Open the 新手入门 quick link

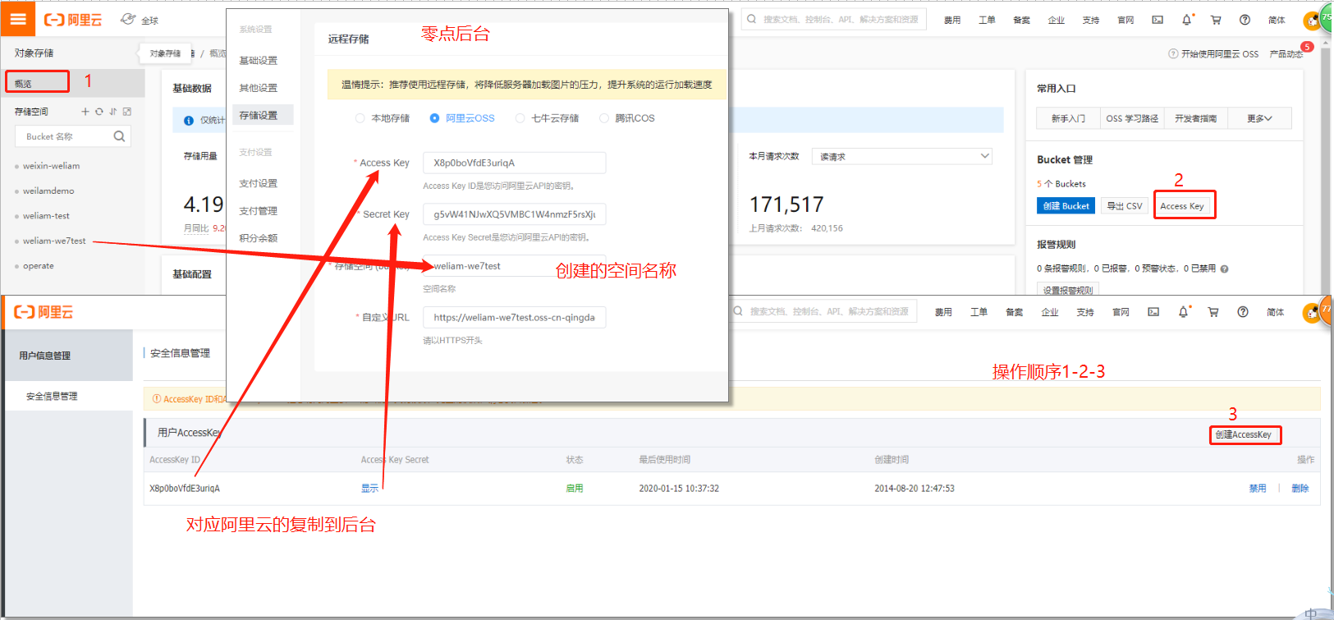[x=1068, y=118]
